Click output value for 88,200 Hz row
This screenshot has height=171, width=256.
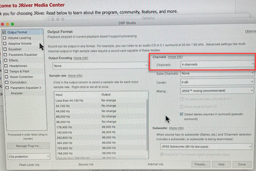tap(109, 116)
